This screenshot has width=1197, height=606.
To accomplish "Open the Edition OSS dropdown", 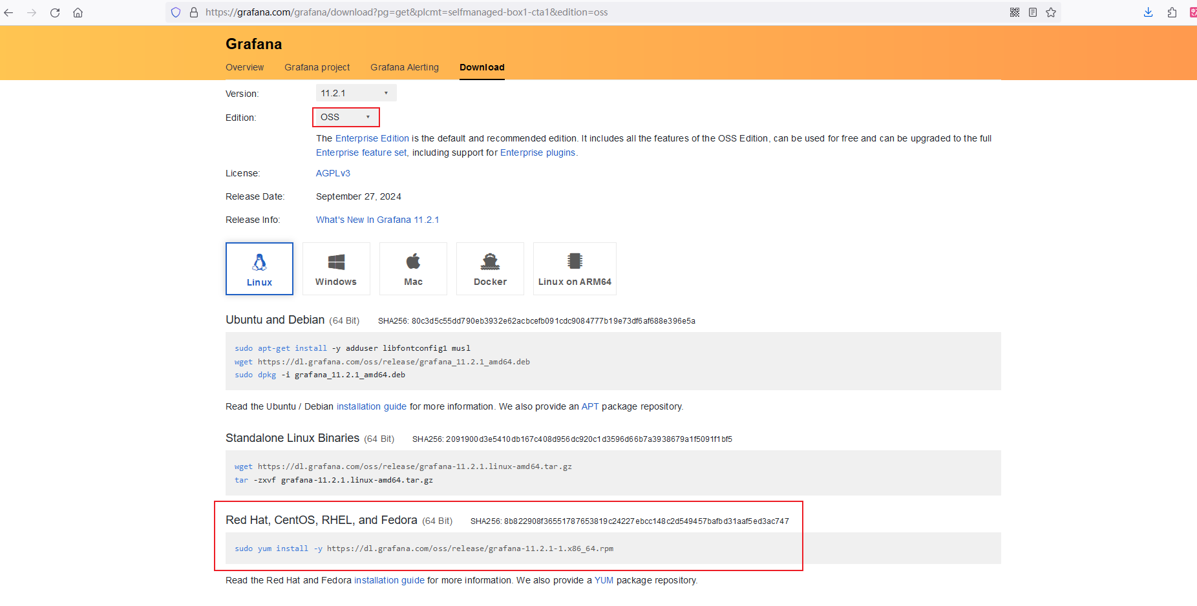I will point(346,117).
